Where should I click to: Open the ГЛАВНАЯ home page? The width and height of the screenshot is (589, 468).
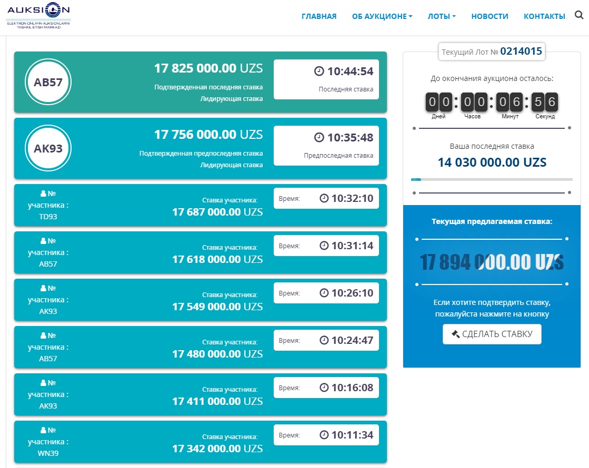[318, 16]
